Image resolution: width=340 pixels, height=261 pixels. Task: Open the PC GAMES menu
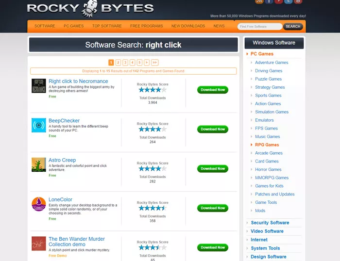(73, 26)
